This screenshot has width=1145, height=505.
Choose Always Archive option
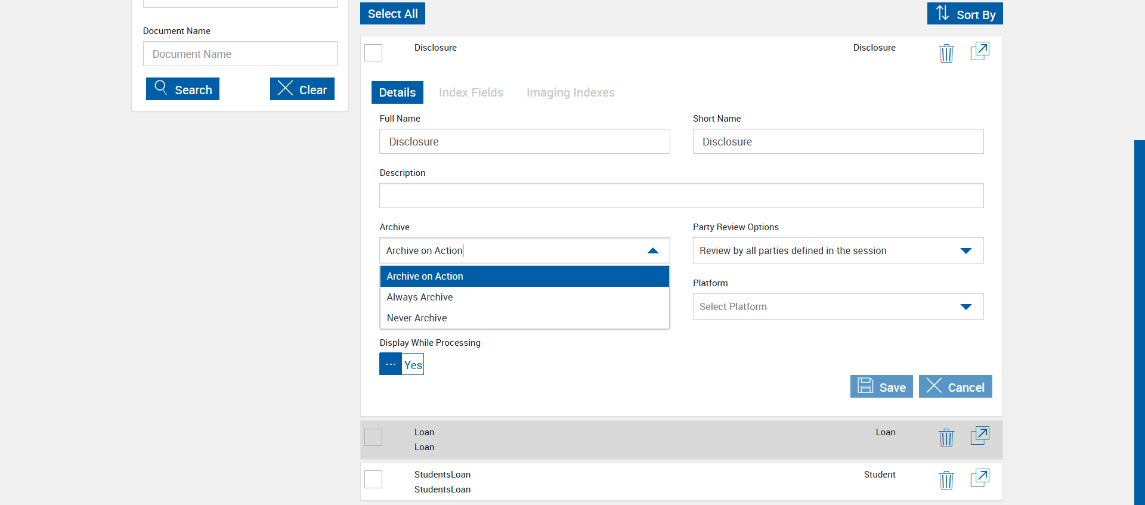coord(420,297)
